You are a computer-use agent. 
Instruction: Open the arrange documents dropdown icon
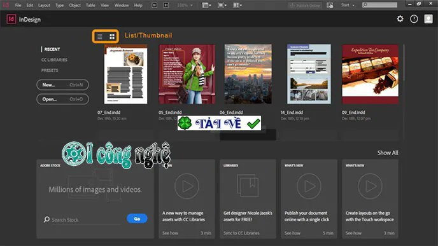(x=237, y=5)
